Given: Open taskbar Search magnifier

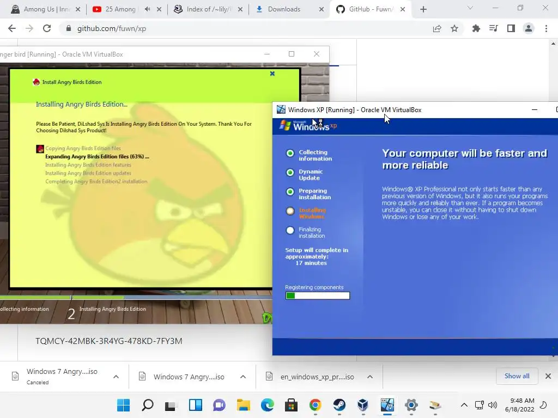Looking at the screenshot, I should (147, 405).
